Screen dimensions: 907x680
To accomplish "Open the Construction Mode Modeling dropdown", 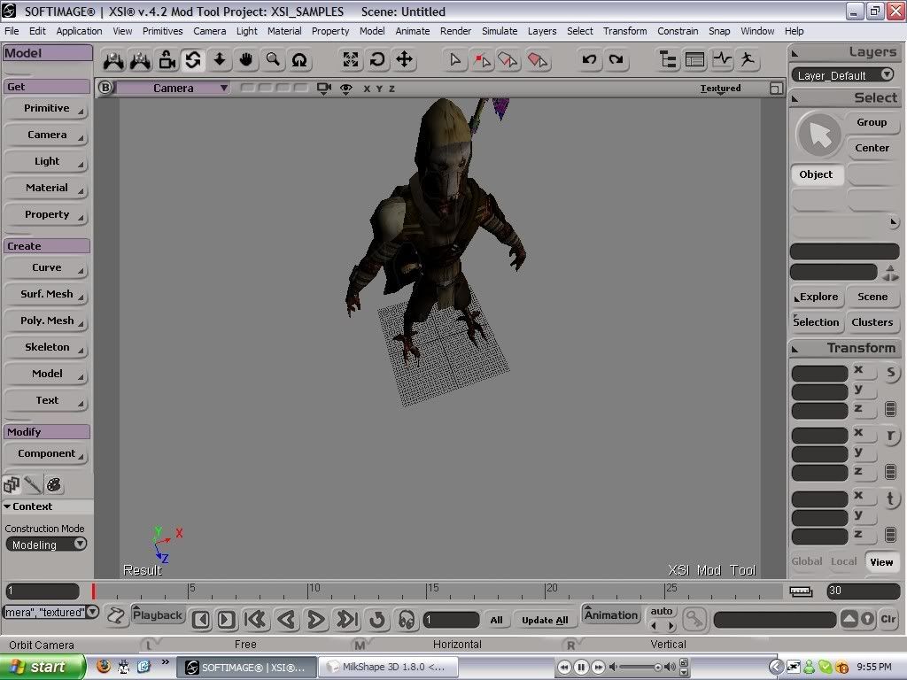I will (x=46, y=545).
